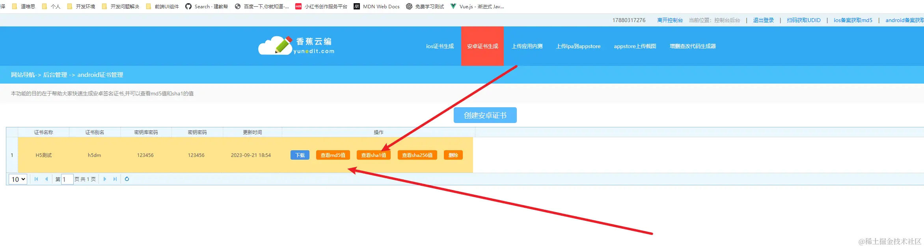Image resolution: width=924 pixels, height=248 pixels.
Task: Jump to last page icon
Action: click(x=115, y=179)
